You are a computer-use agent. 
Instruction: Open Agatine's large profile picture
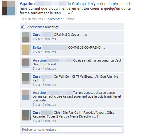9,8
